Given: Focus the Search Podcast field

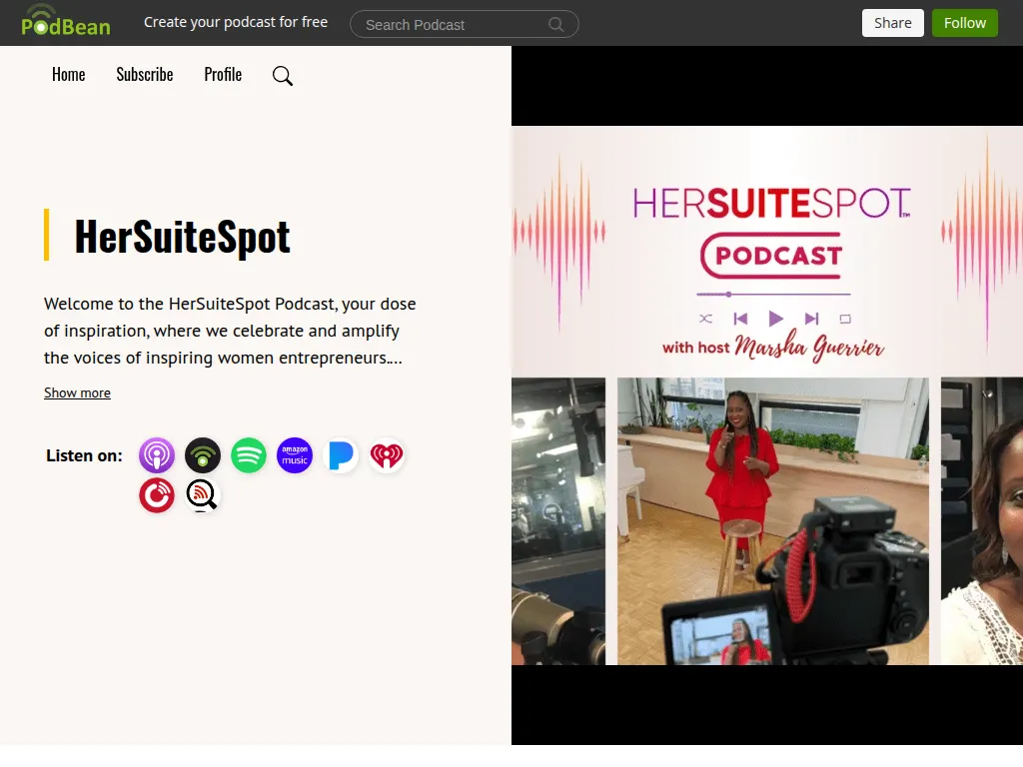Looking at the screenshot, I should [x=464, y=24].
